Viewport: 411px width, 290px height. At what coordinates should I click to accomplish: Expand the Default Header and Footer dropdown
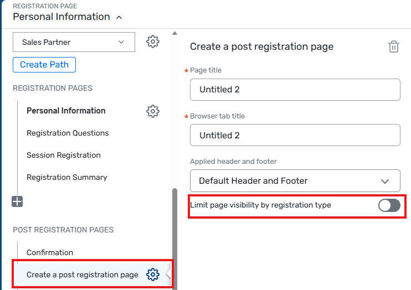295,181
